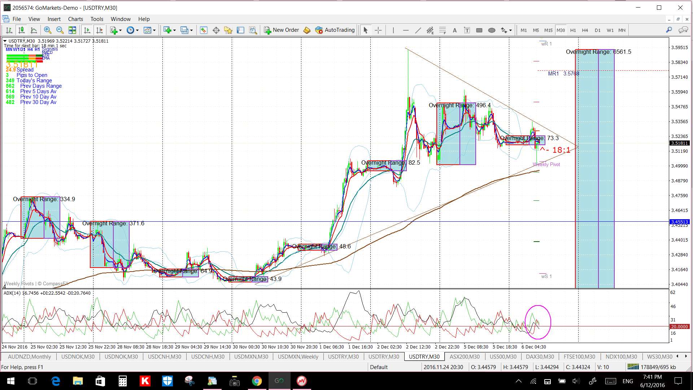Insert a text label
This screenshot has width=693, height=390.
click(467, 30)
